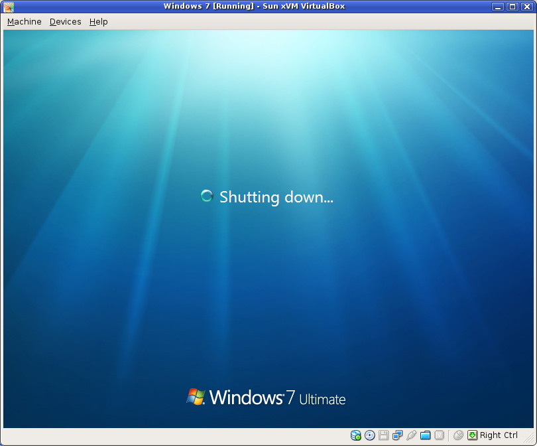This screenshot has width=537, height=446.
Task: Click the mouse integration indicator icon
Action: pyautogui.click(x=458, y=435)
